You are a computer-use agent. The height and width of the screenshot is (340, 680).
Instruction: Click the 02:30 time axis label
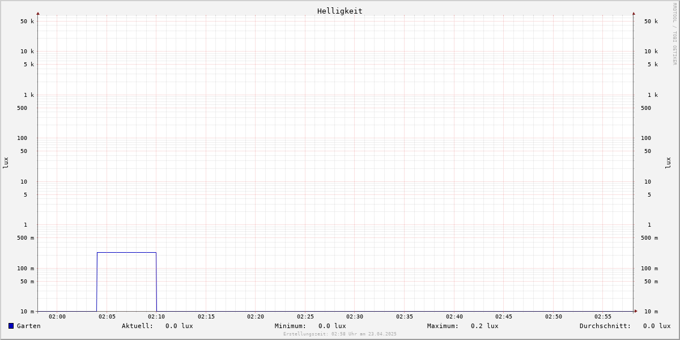tap(355, 317)
